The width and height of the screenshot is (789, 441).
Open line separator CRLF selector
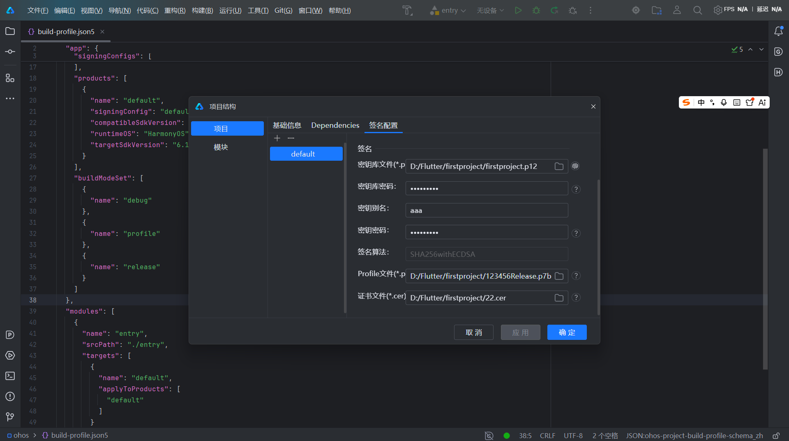click(547, 436)
